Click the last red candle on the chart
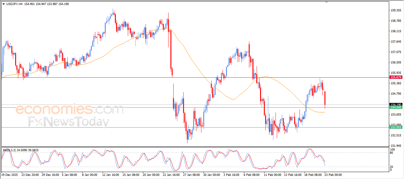The height and width of the screenshot is (179, 404). 325,98
